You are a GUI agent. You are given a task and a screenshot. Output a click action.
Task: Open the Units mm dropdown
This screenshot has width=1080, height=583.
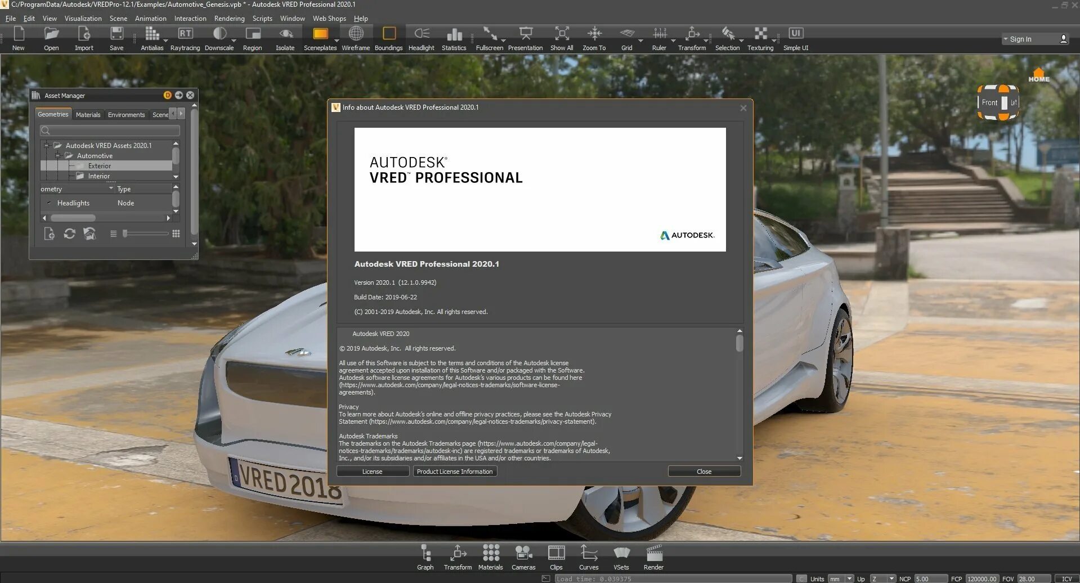click(x=841, y=578)
